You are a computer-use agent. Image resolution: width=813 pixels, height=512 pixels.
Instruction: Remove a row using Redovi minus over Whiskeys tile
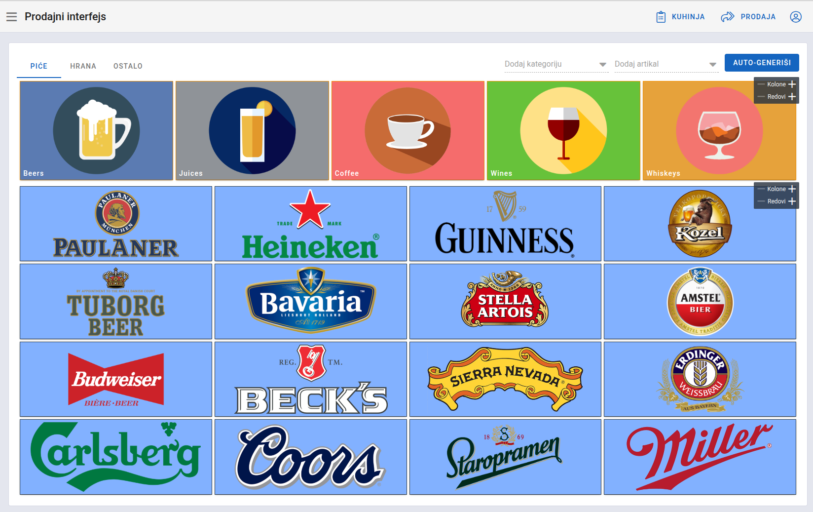(761, 97)
